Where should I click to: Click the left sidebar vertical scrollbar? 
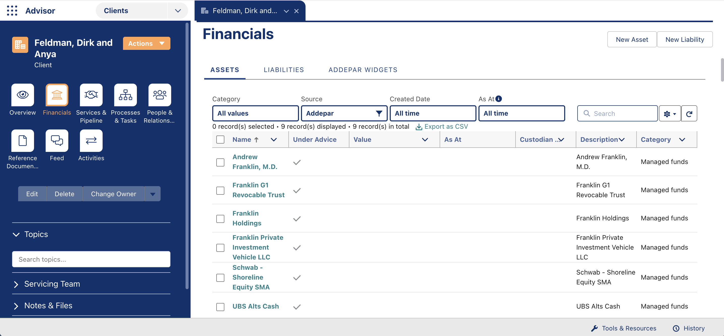pos(187,156)
